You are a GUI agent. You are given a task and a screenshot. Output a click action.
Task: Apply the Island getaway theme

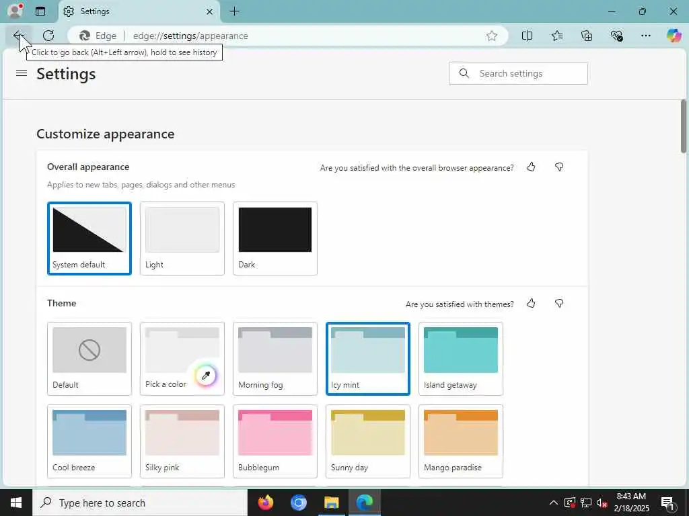461,359
